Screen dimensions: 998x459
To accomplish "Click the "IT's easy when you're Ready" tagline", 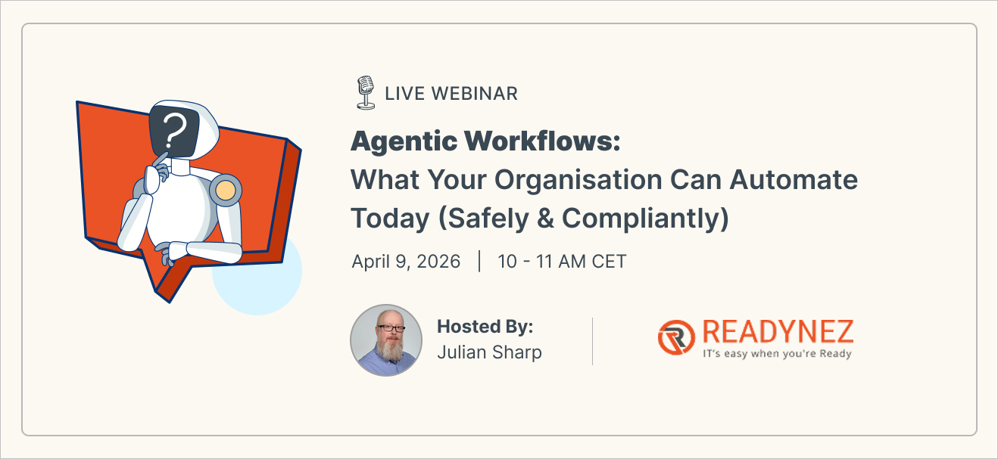I will click(x=777, y=354).
